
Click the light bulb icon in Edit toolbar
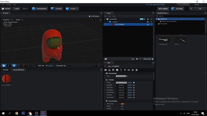[125, 70]
